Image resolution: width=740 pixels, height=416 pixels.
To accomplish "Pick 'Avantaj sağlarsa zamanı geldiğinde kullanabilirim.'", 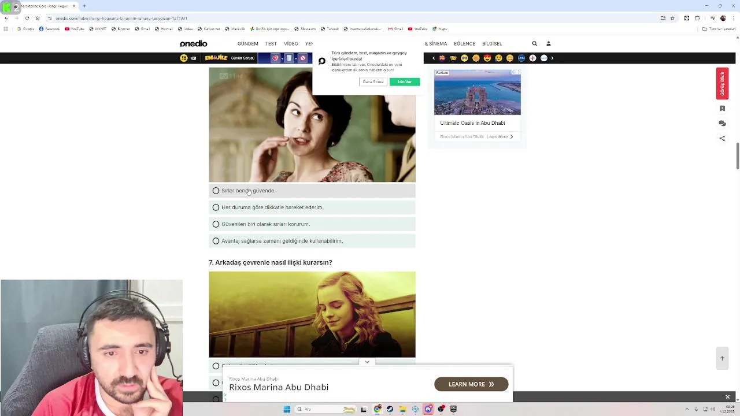I will tap(312, 241).
